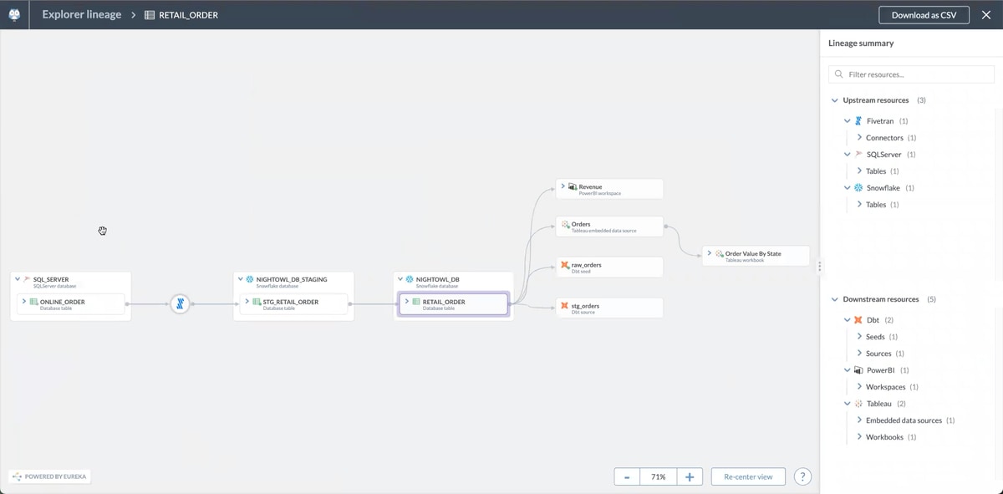
Task: Click the NIGHTOWL_DB_STAGING Snowflake icon
Action: 250,279
